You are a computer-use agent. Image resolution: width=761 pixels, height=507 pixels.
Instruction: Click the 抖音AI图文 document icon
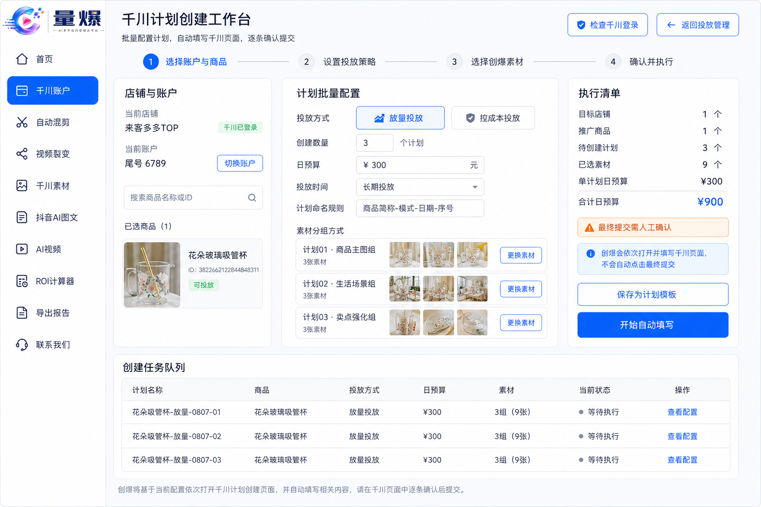point(22,217)
